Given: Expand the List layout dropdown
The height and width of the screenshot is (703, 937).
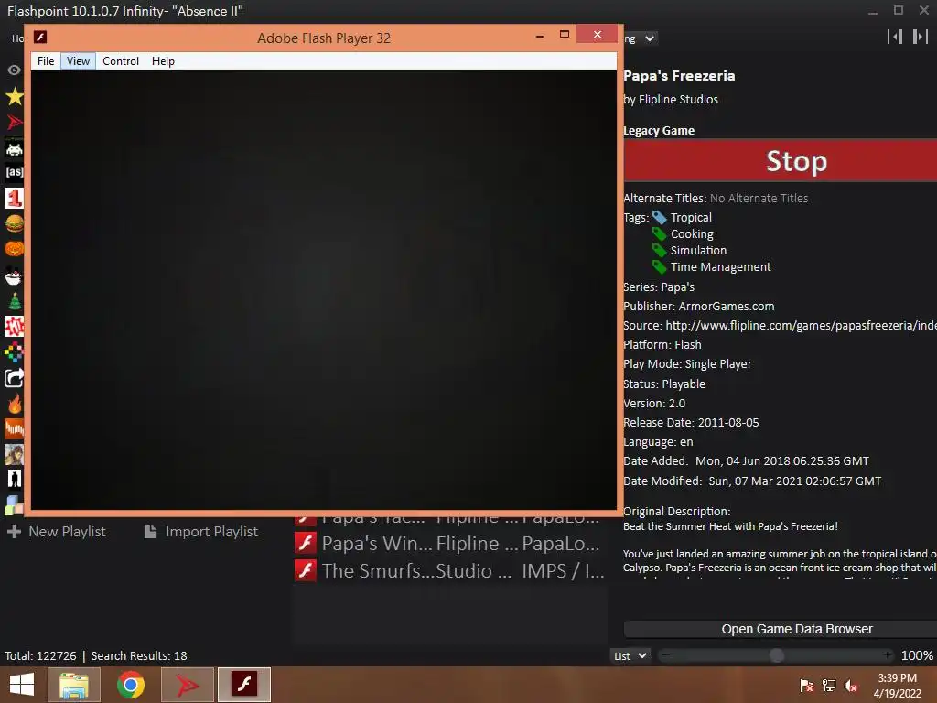Looking at the screenshot, I should point(630,655).
